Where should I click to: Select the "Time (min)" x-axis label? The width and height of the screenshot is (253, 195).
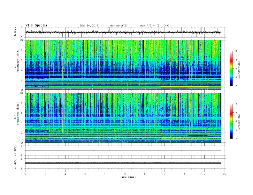point(128,177)
